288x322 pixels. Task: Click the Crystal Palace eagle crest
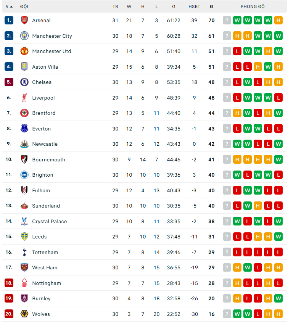coord(24,221)
